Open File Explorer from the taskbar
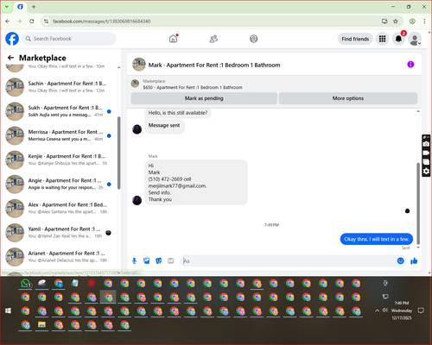The width and height of the screenshot is (432, 345). coord(41,325)
